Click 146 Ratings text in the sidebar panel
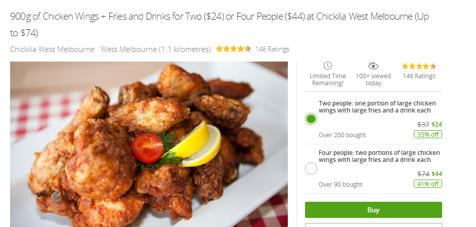The width and height of the screenshot is (476, 227). [x=419, y=76]
